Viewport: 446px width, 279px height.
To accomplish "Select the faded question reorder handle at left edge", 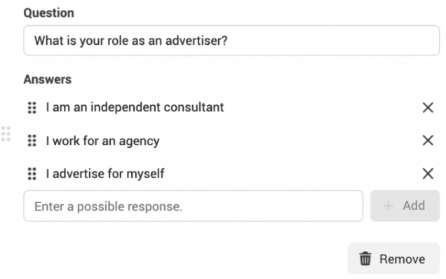I will [6, 134].
